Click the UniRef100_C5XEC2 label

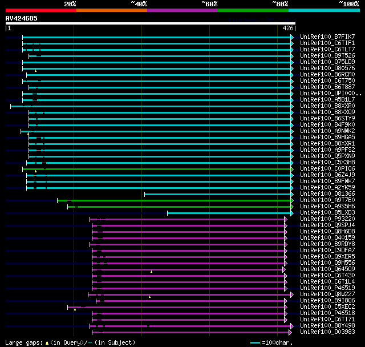tap(327, 307)
